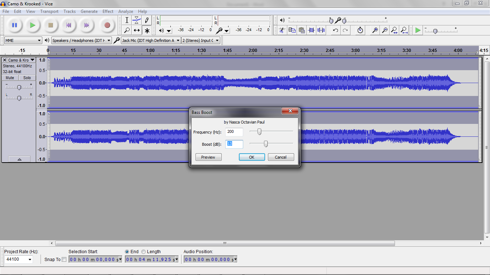
Task: Click the green Play transport button
Action: [33, 25]
